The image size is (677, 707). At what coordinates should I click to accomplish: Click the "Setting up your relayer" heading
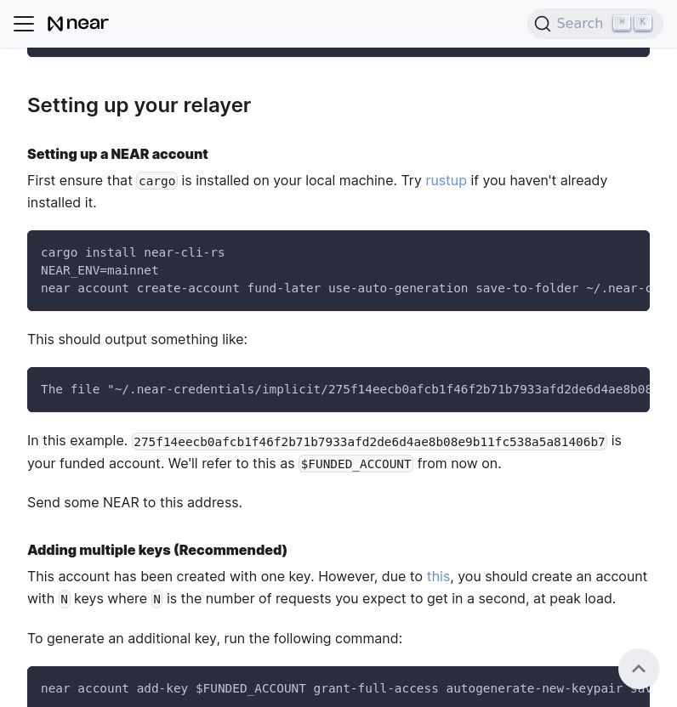click(139, 105)
